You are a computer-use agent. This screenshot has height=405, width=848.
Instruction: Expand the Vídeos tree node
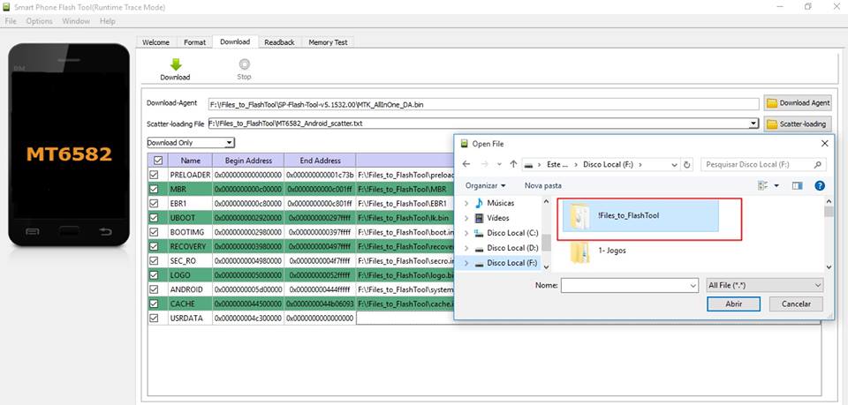pyautogui.click(x=466, y=218)
